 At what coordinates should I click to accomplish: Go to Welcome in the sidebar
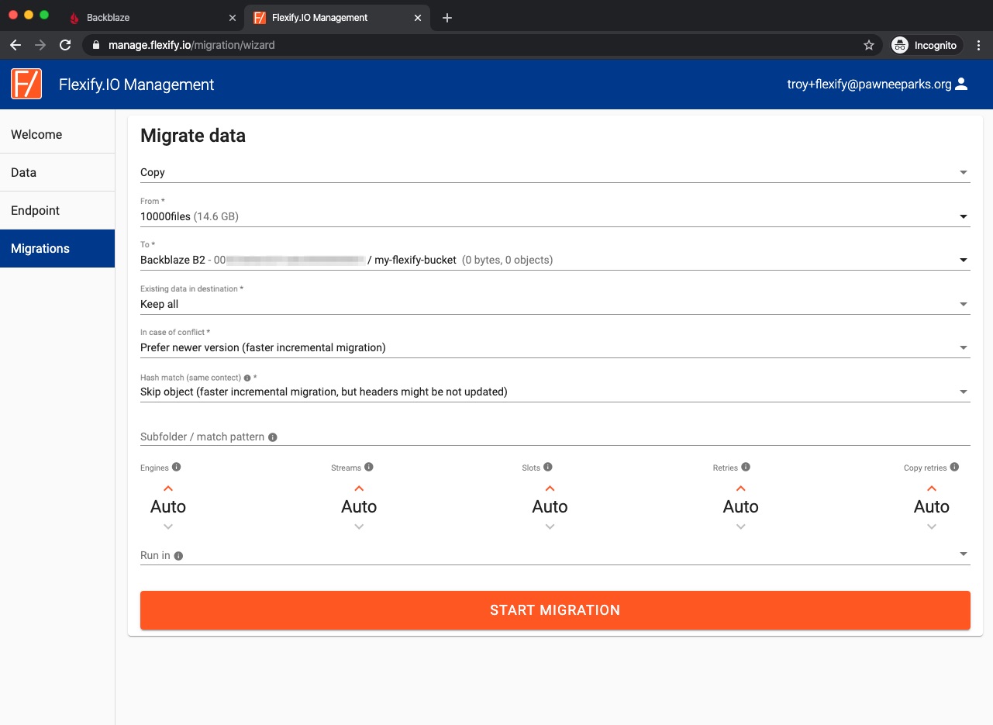(57, 134)
